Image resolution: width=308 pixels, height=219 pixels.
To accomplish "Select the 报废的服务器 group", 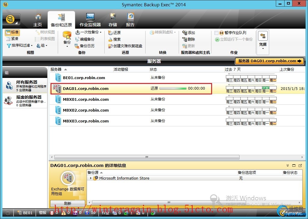I will tap(25, 101).
